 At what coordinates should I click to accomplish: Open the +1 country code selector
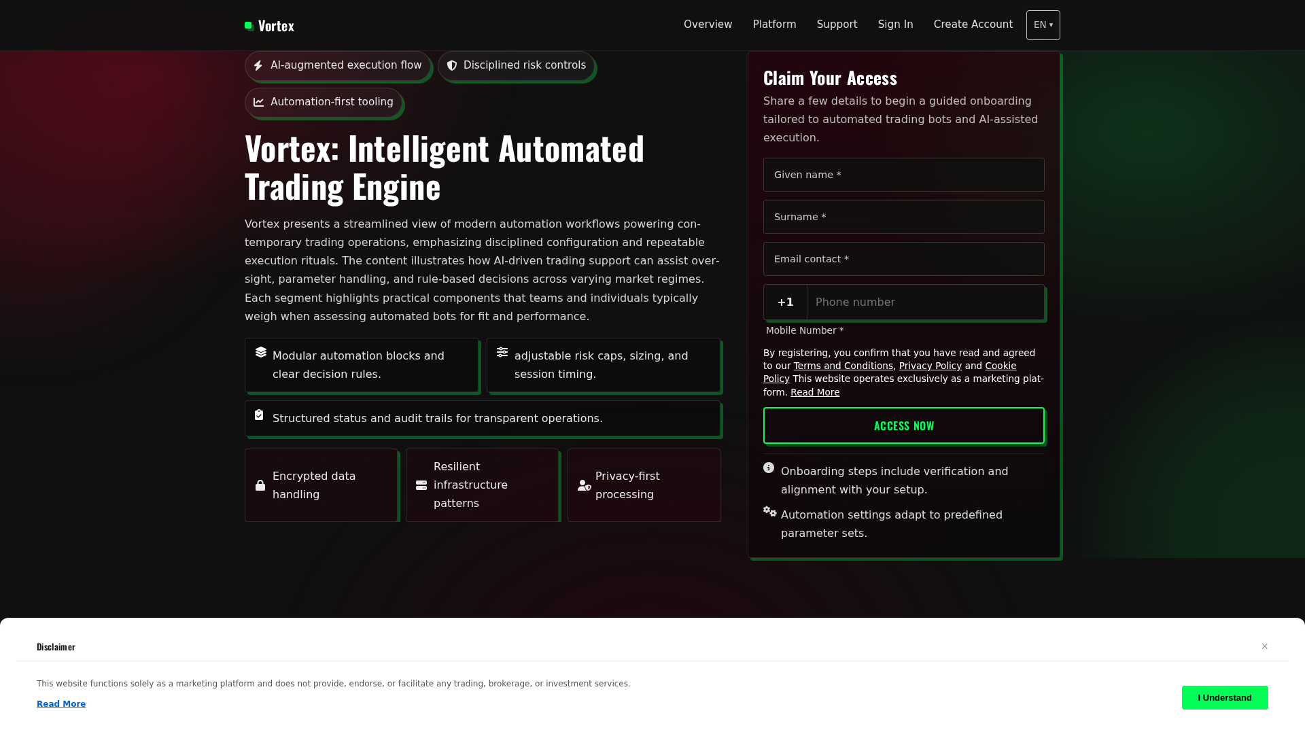pos(786,302)
